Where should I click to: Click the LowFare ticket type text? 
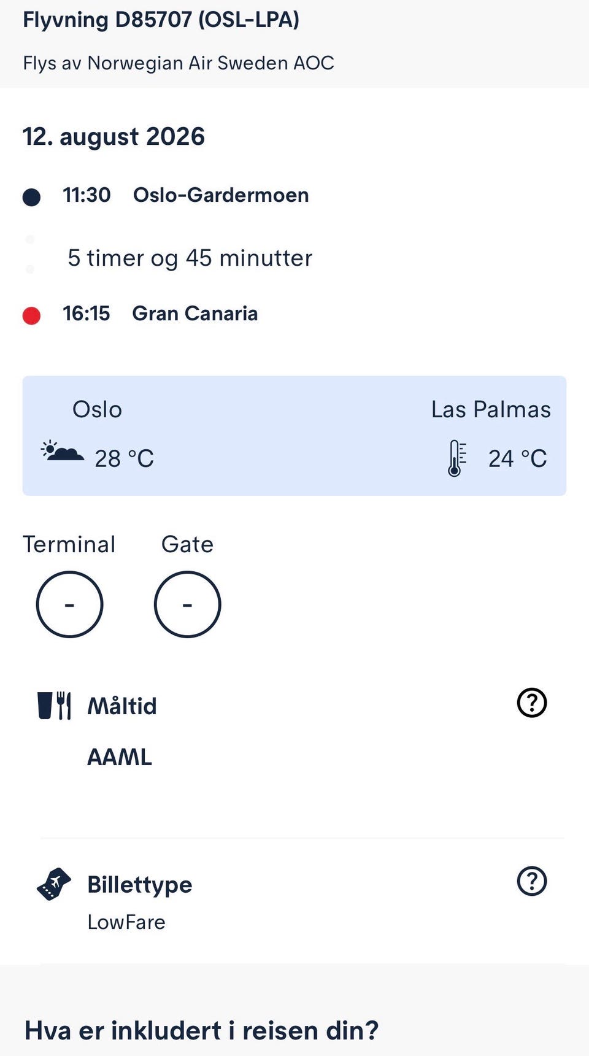pyautogui.click(x=126, y=922)
